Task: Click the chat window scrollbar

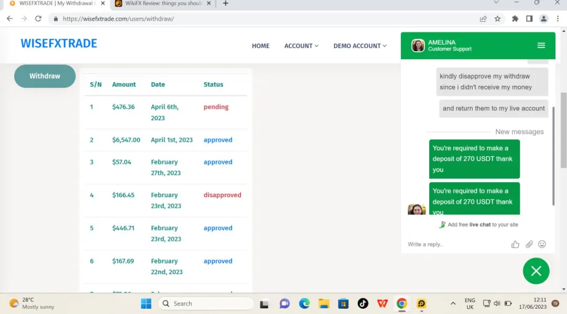Action: tap(553, 156)
